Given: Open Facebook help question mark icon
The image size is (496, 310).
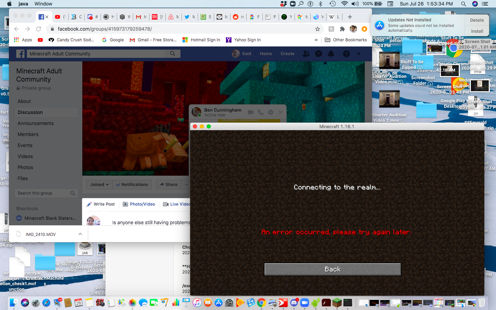Looking at the screenshot, I should (x=347, y=54).
